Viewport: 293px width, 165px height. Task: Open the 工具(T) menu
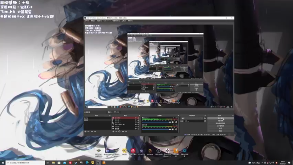click(x=124, y=21)
